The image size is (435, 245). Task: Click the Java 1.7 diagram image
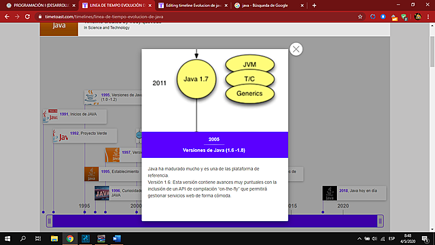tap(215, 91)
